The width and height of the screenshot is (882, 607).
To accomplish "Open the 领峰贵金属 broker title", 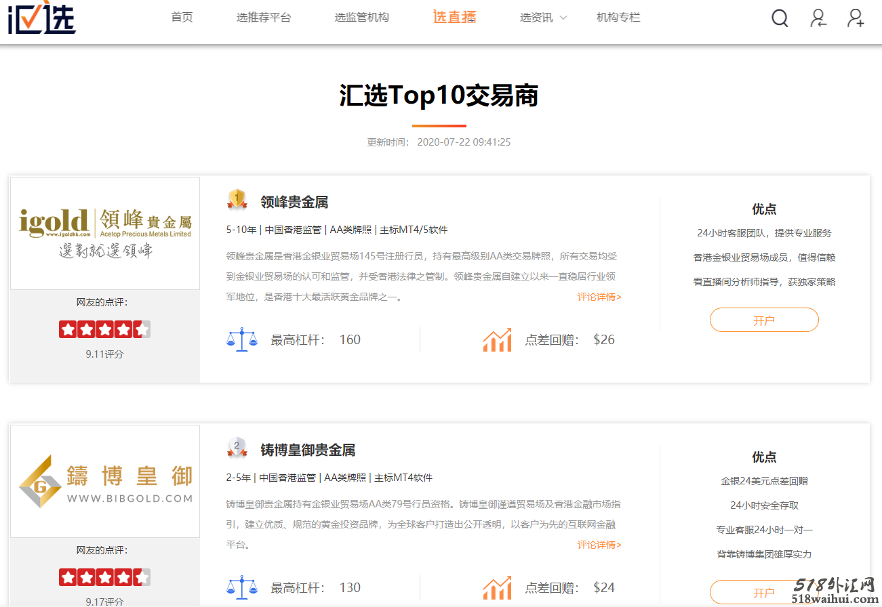I will 294,202.
